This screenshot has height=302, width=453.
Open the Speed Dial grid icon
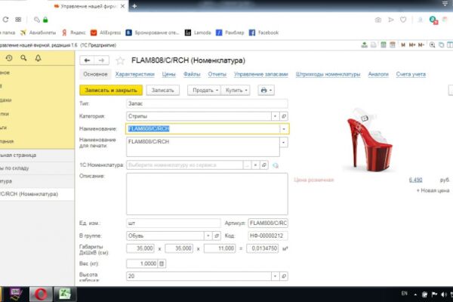tap(18, 20)
